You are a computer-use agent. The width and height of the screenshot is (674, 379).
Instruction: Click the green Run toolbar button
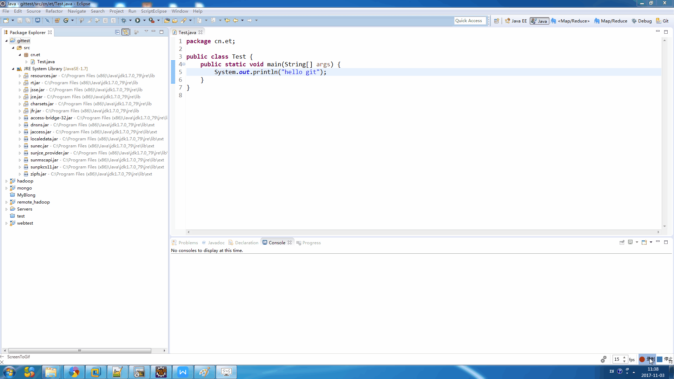(x=138, y=20)
